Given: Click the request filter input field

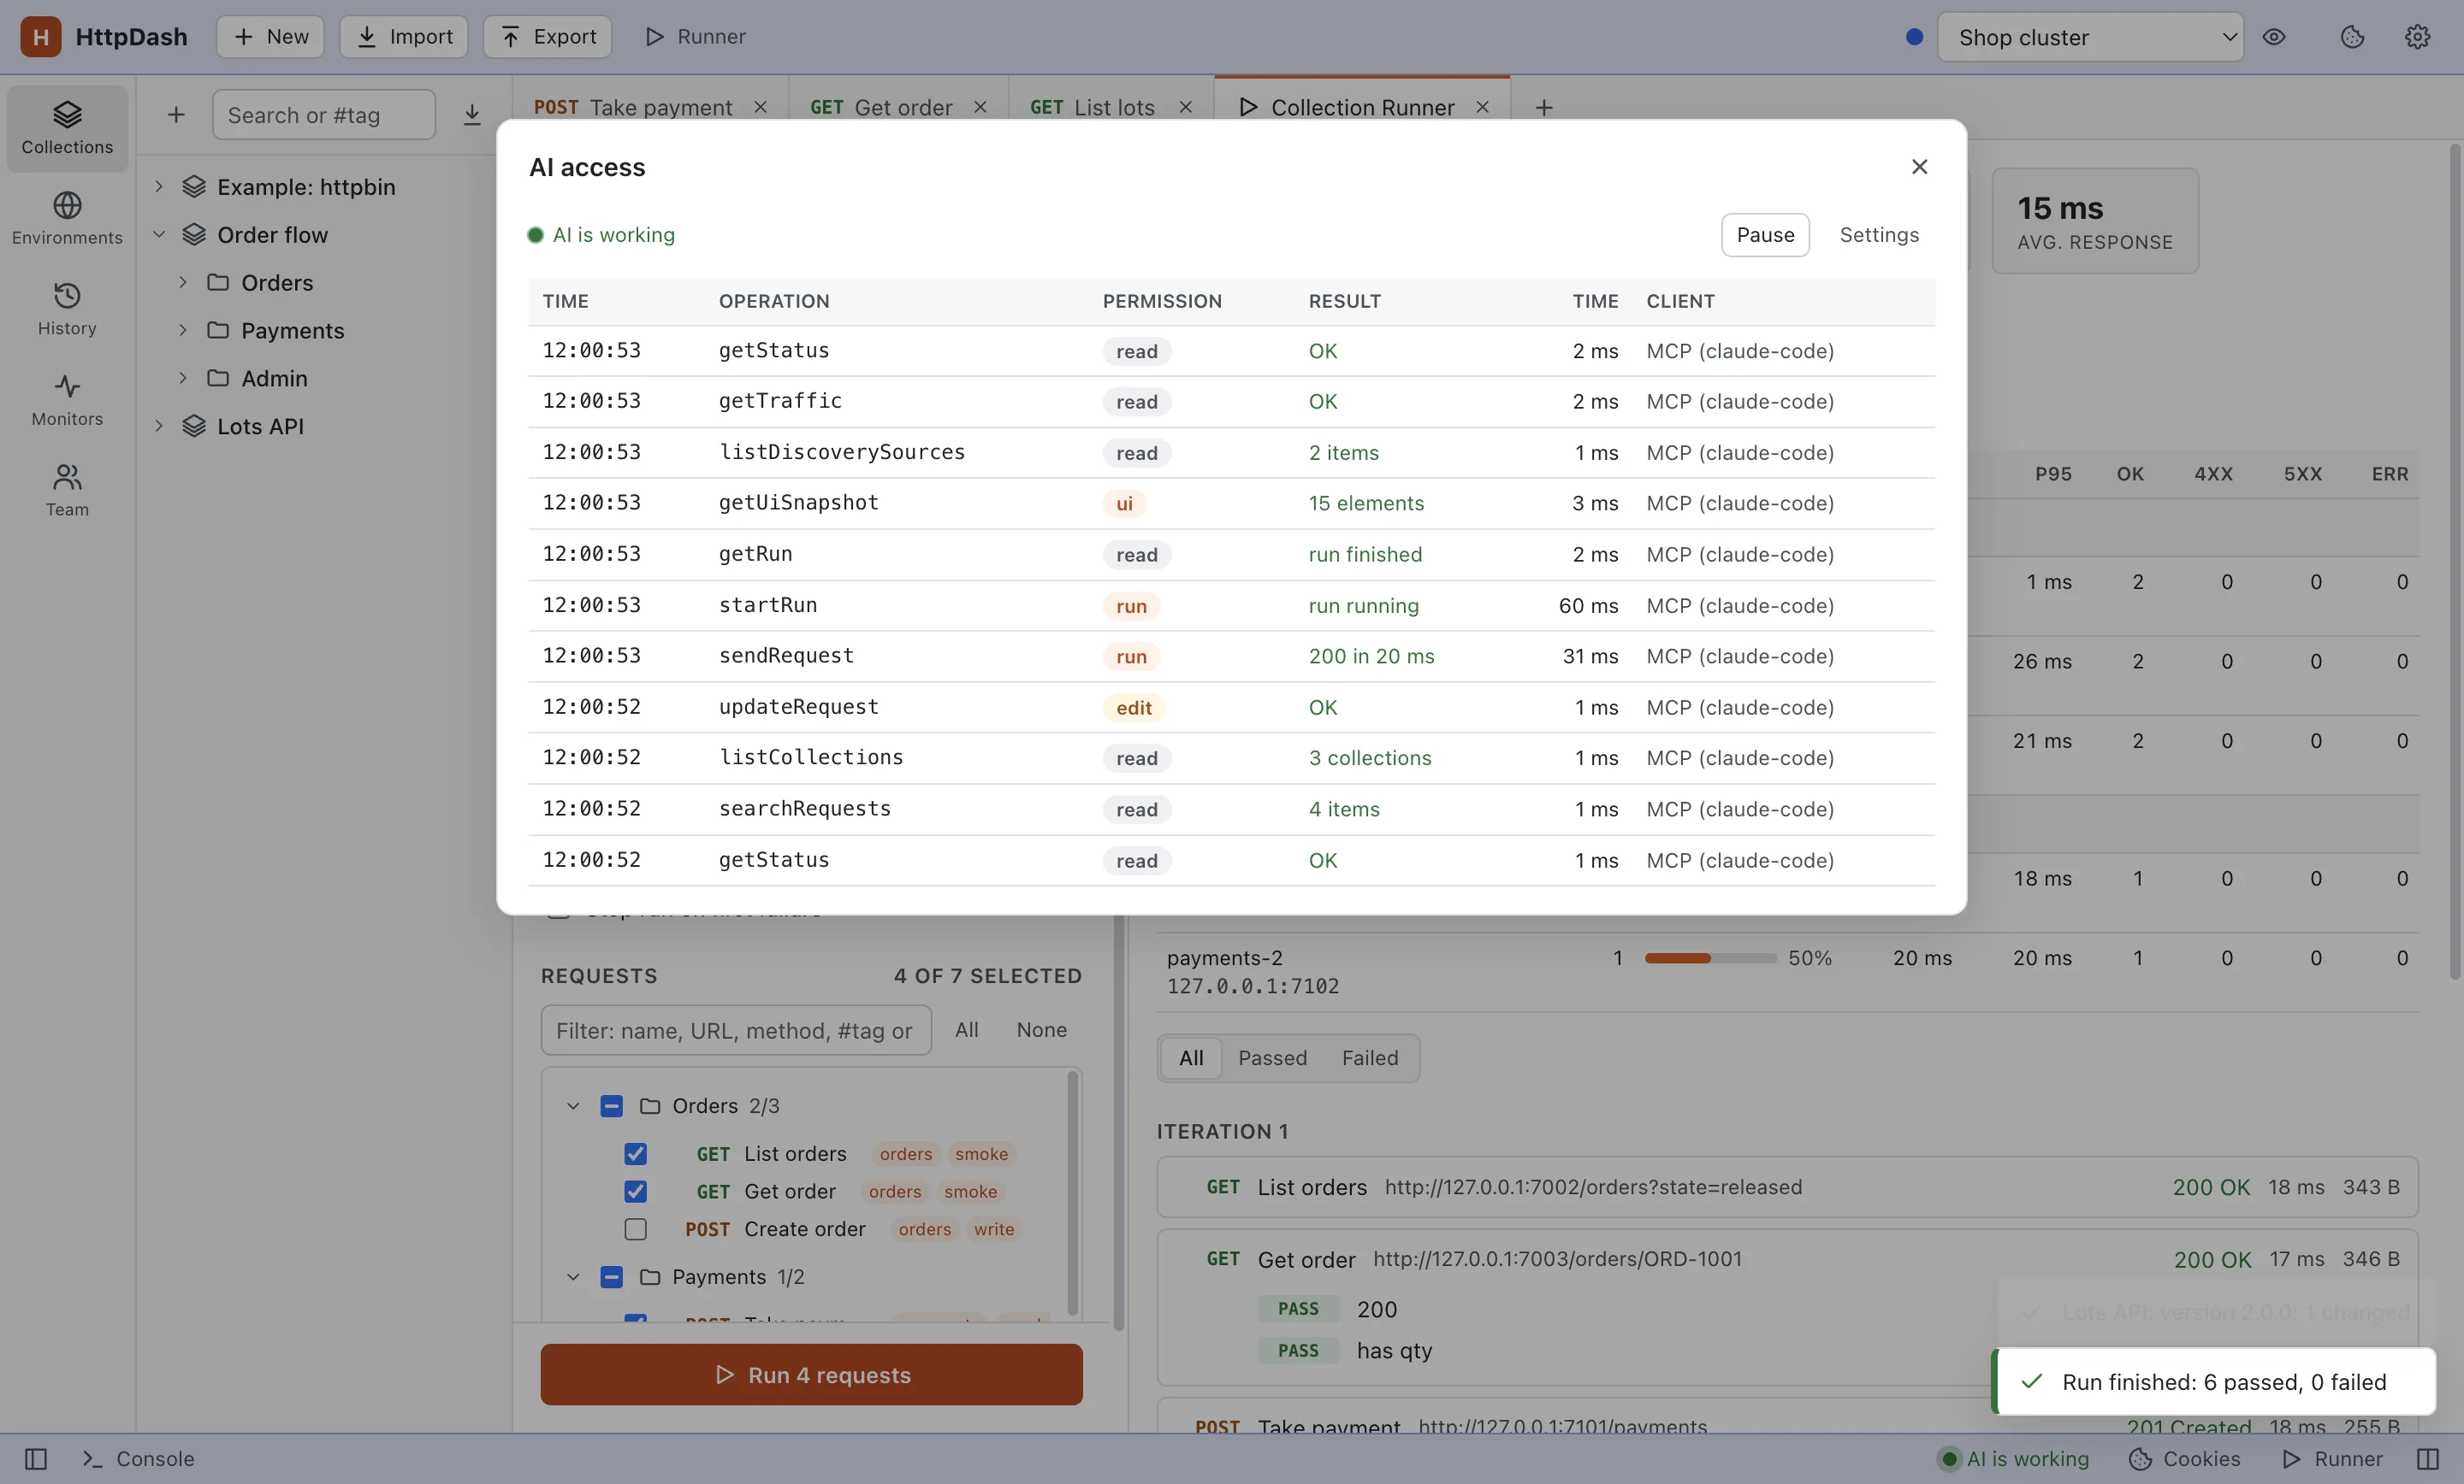Looking at the screenshot, I should click(736, 1030).
